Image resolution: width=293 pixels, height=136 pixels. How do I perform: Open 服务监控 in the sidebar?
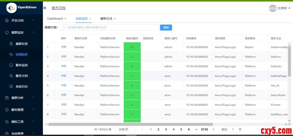click(21, 65)
